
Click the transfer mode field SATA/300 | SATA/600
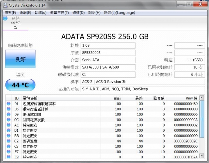[108, 67]
